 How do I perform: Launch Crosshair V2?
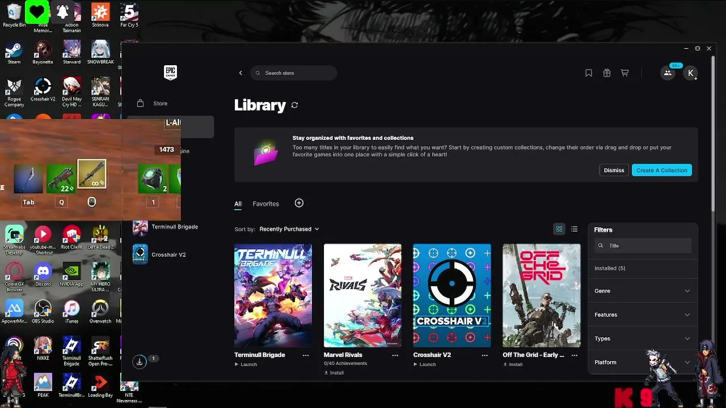425,364
